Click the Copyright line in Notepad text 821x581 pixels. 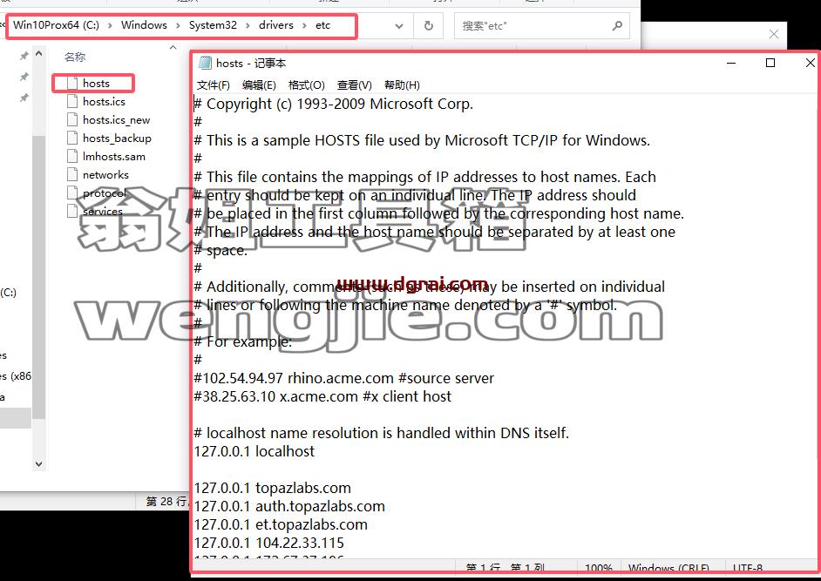pyautogui.click(x=334, y=104)
